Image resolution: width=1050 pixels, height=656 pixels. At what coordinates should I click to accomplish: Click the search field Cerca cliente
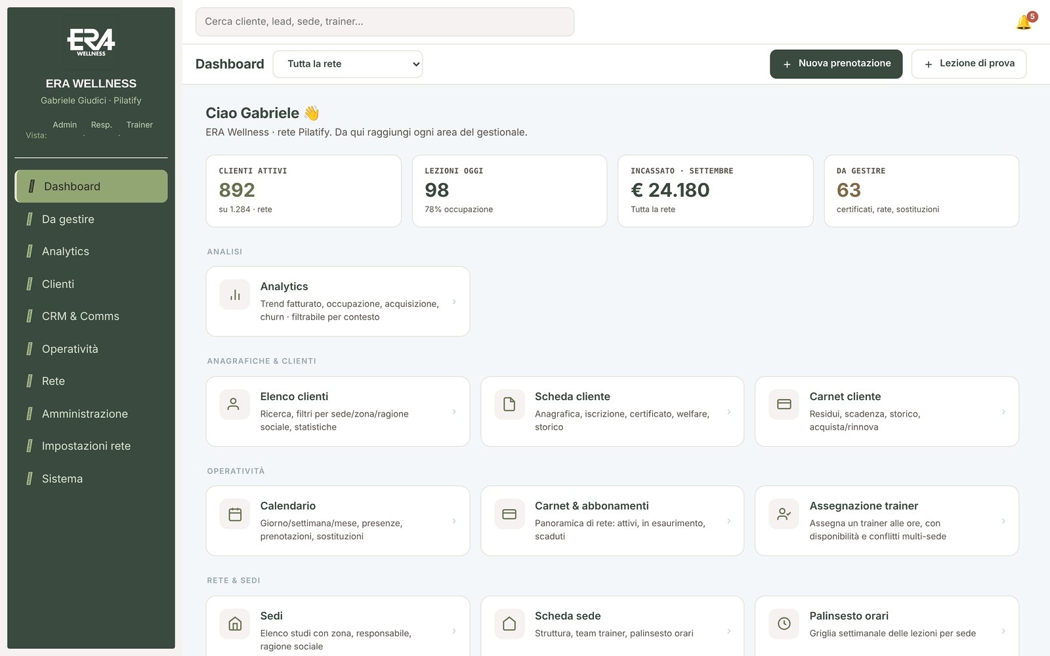point(385,22)
